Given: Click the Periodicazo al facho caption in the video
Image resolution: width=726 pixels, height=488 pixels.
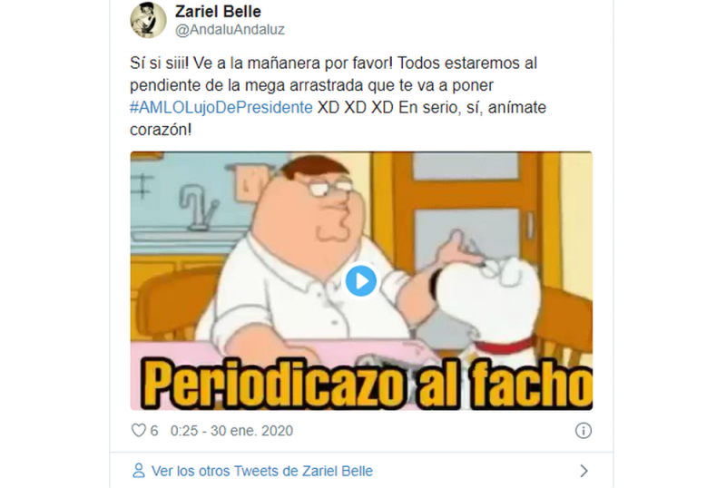Looking at the screenshot, I should [367, 385].
